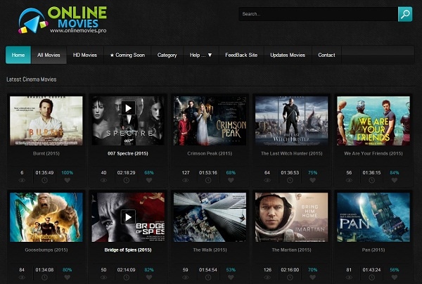Like Bridge of Spies with its heart icon
Screen dimensions: 422x284
click(x=149, y=277)
